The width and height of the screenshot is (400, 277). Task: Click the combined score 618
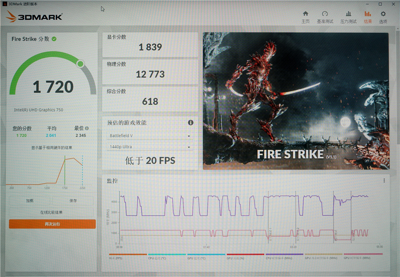pos(150,101)
